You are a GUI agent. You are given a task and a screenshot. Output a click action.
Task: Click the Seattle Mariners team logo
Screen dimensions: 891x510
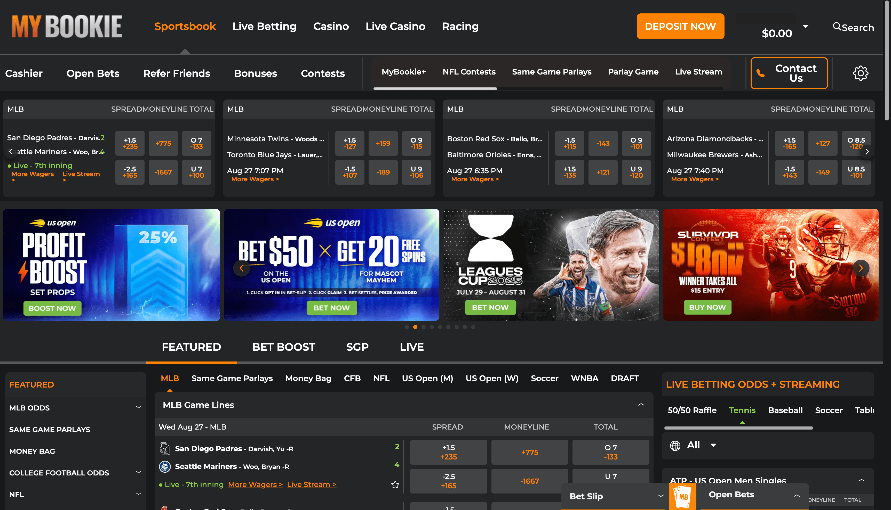pyautogui.click(x=165, y=467)
